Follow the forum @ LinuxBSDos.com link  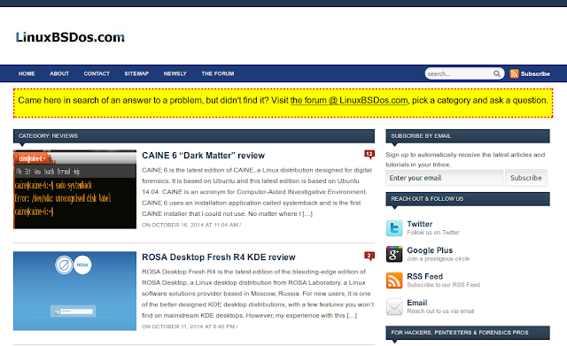[x=349, y=100]
